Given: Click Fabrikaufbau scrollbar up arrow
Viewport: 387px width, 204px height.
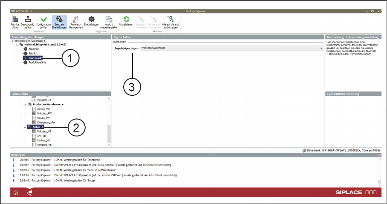Looking at the screenshot, I should [x=110, y=98].
